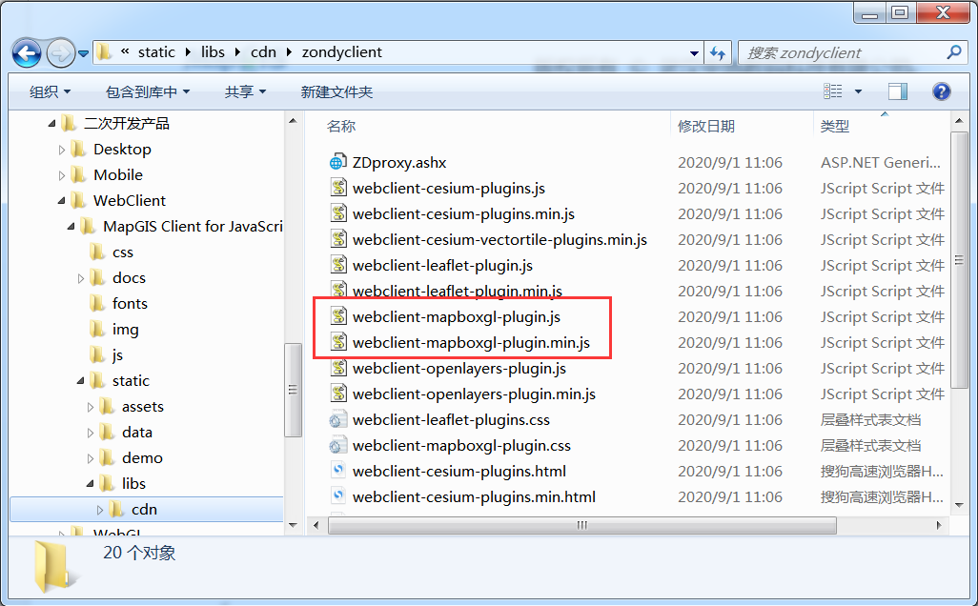Viewport: 978px width, 606px height.
Task: Collapse MapGIS Client for JavaScript node
Action: pos(71,227)
